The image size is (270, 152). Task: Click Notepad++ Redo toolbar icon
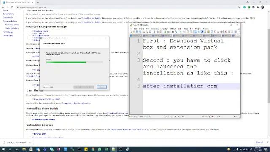click(x=168, y=32)
